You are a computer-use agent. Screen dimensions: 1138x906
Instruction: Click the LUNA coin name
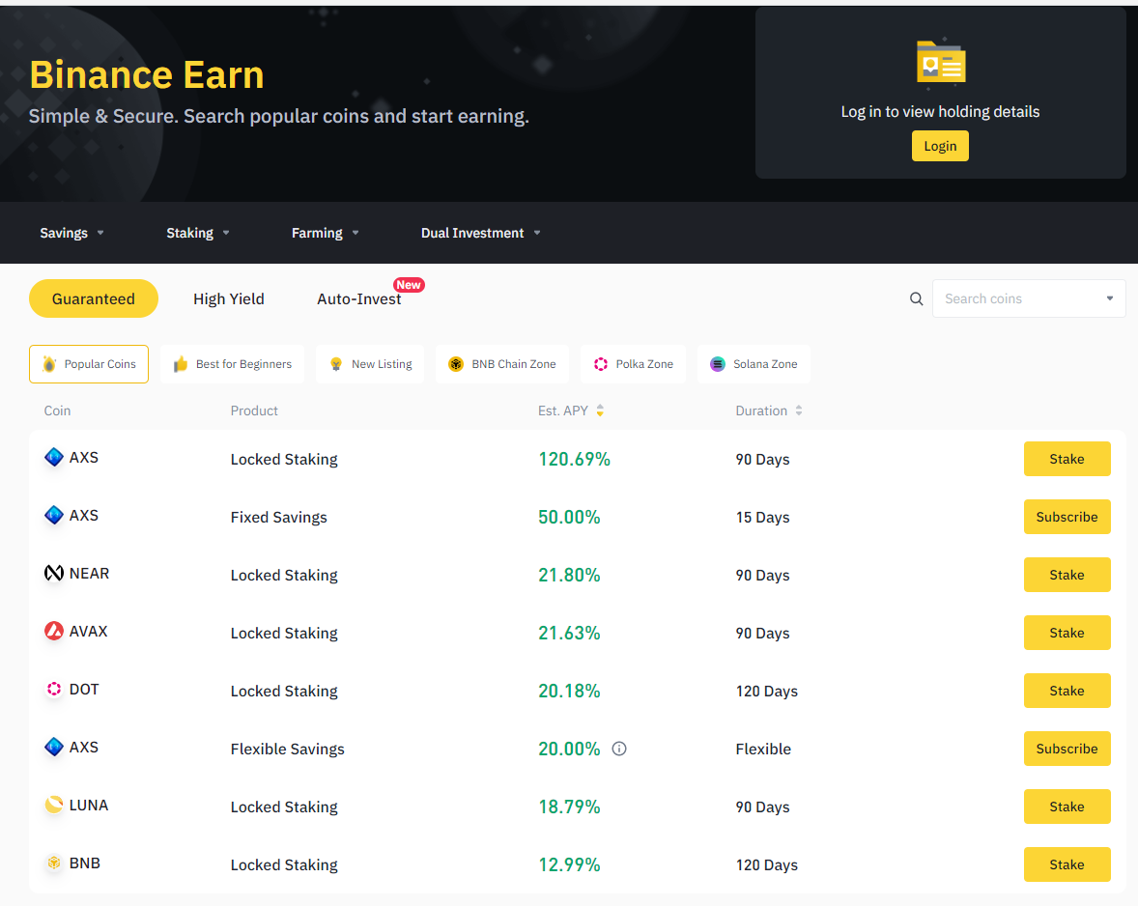[89, 806]
